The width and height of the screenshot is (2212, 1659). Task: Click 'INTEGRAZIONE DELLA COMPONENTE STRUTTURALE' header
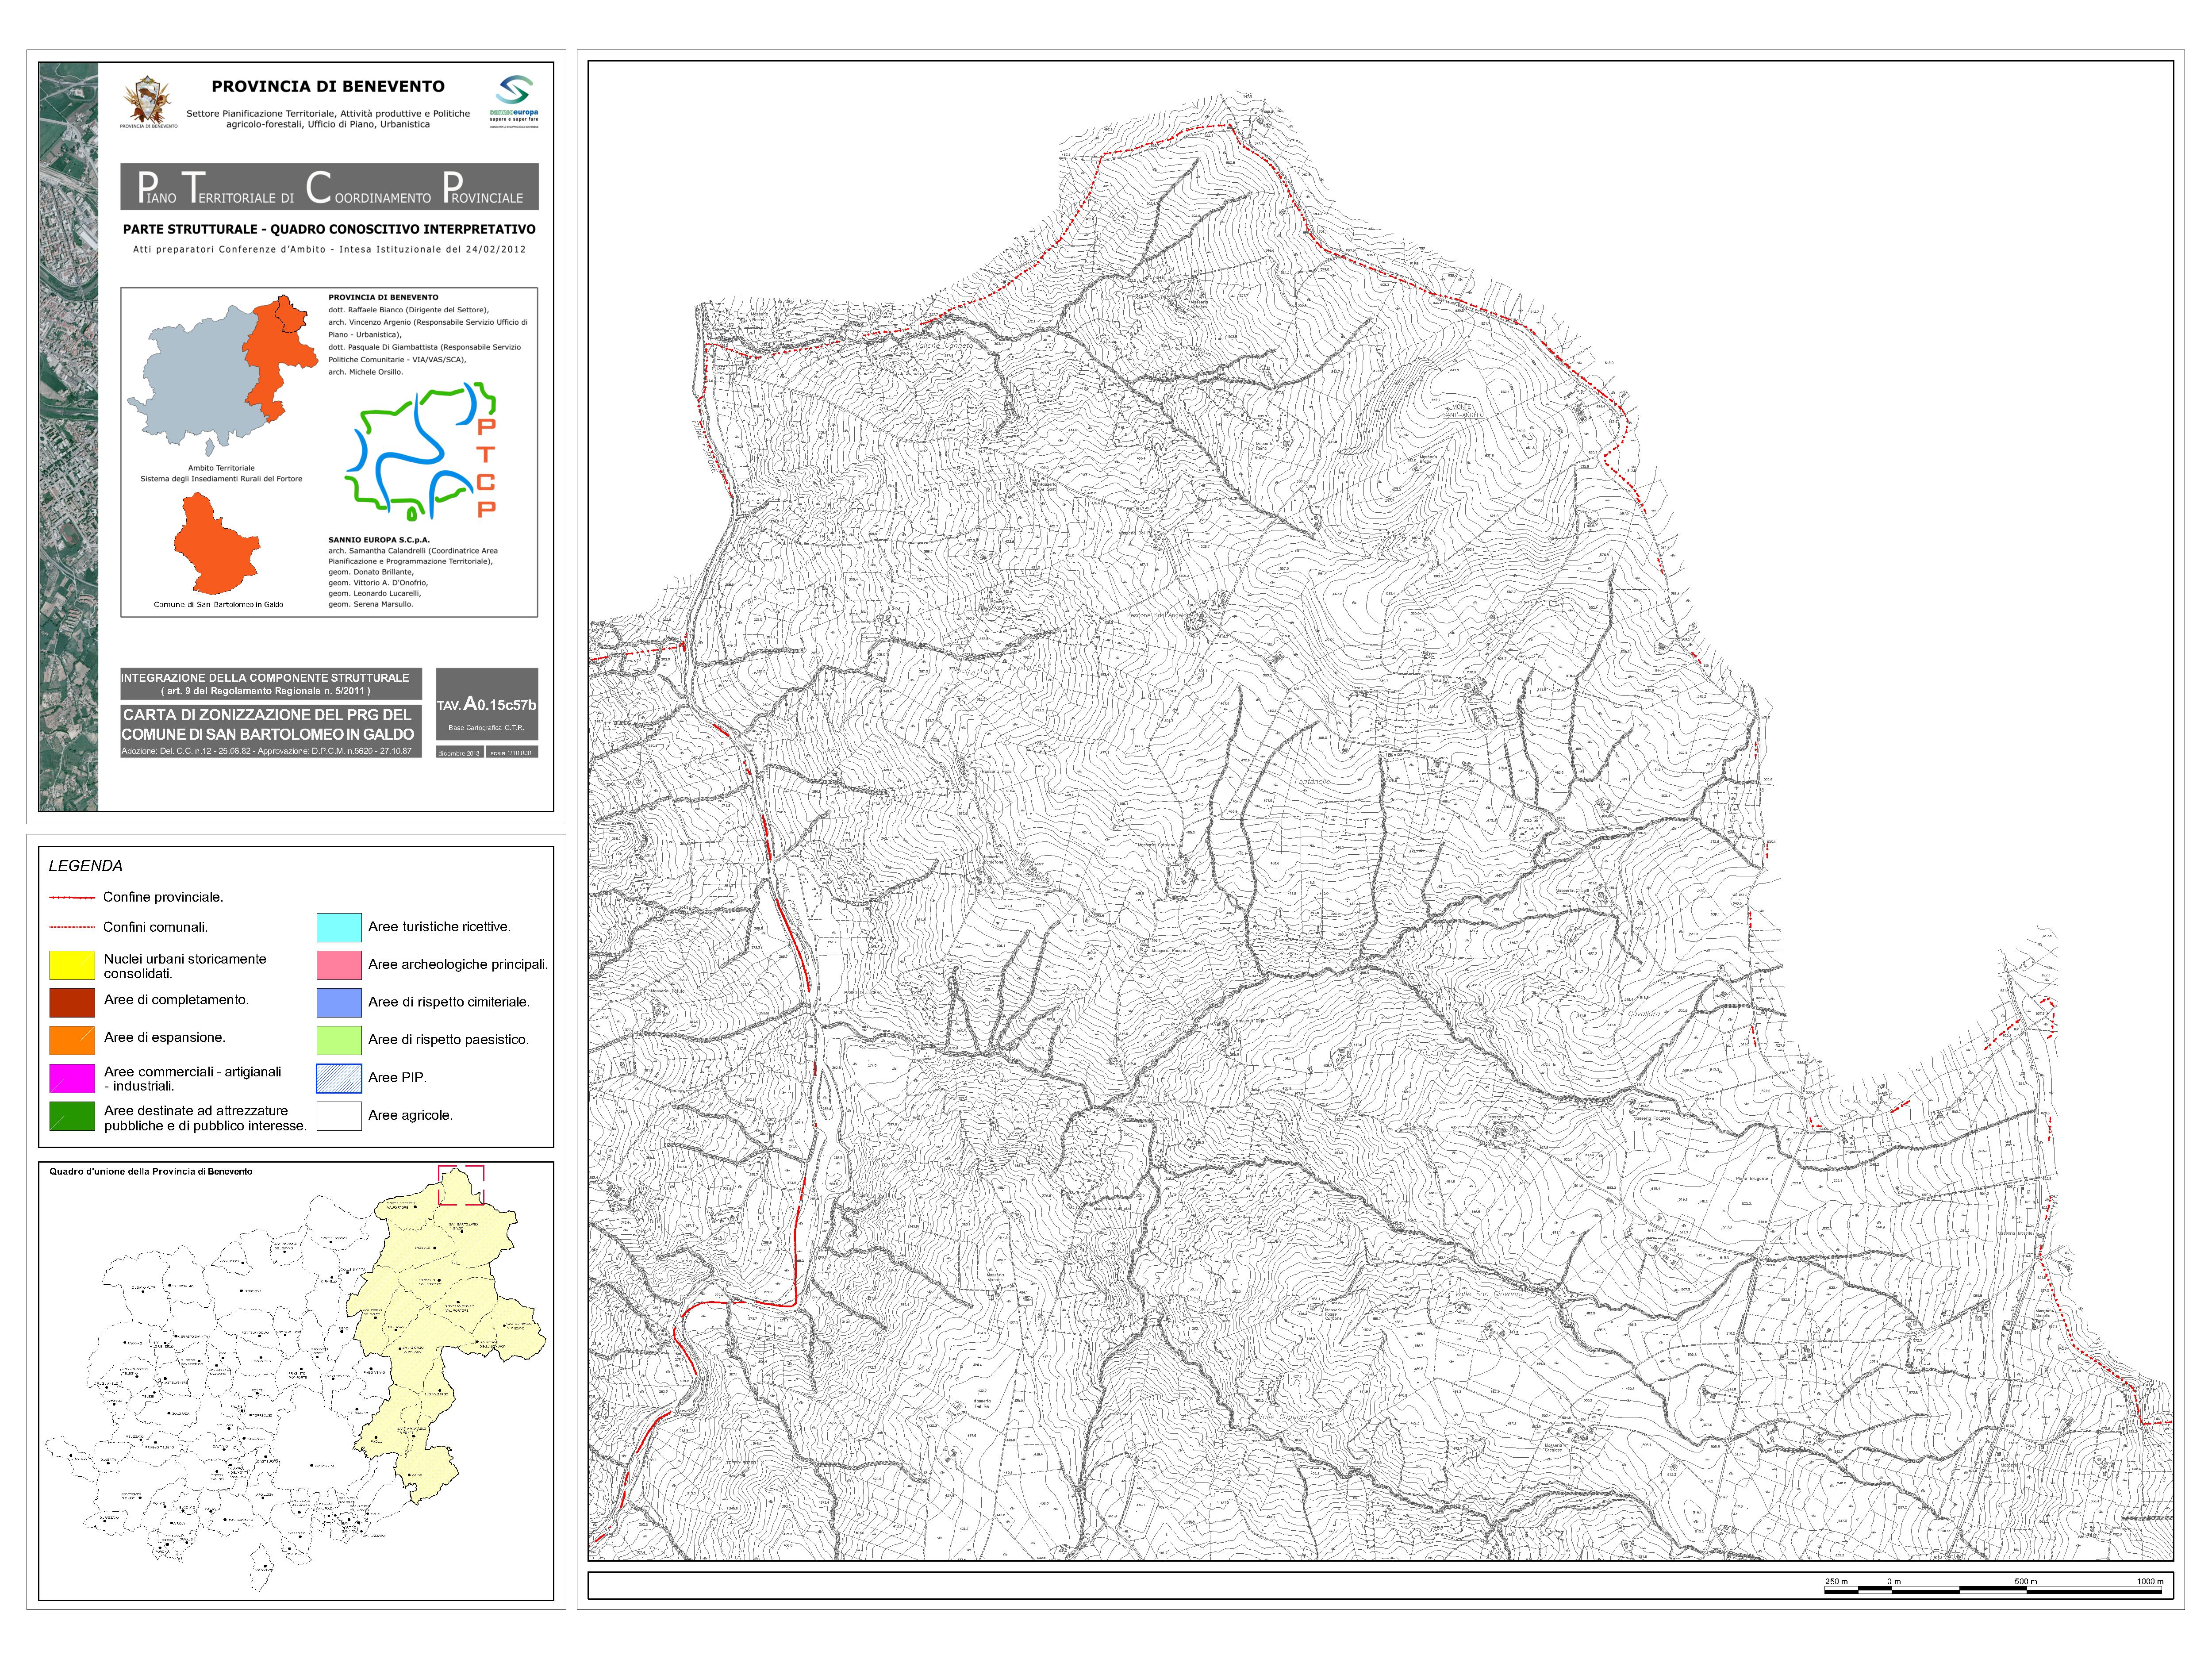pyautogui.click(x=266, y=678)
